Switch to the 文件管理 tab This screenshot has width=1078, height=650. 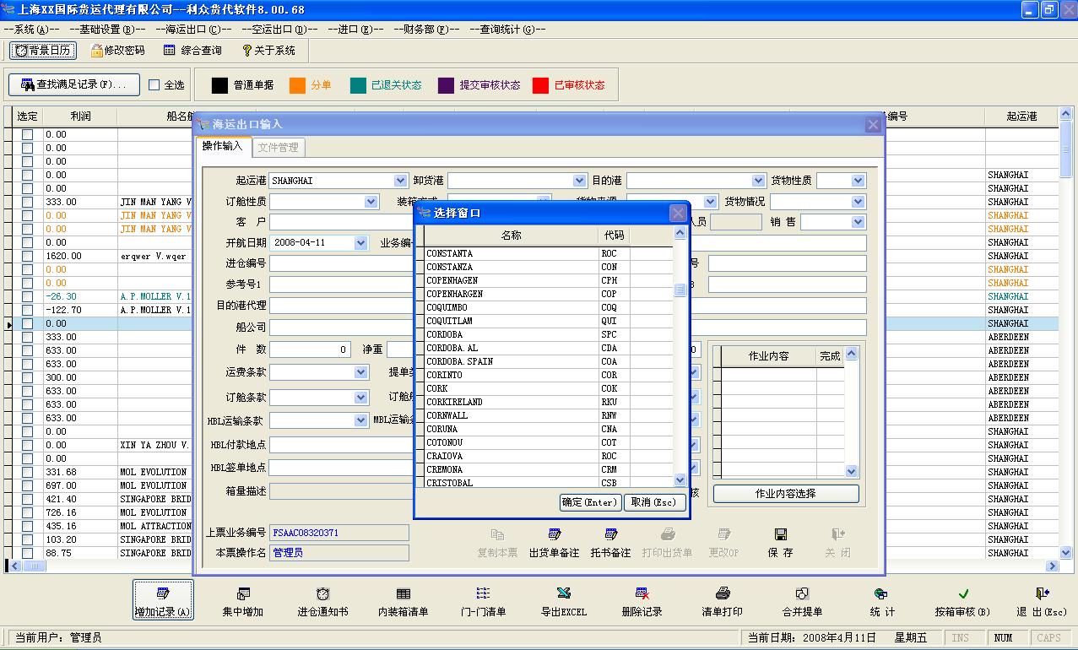click(278, 148)
